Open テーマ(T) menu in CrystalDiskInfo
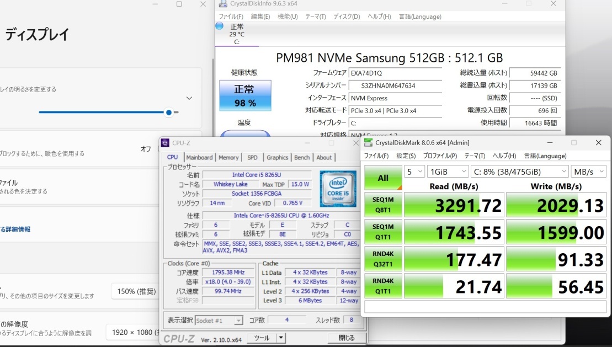Viewport: 612px width, 347px height. (315, 17)
